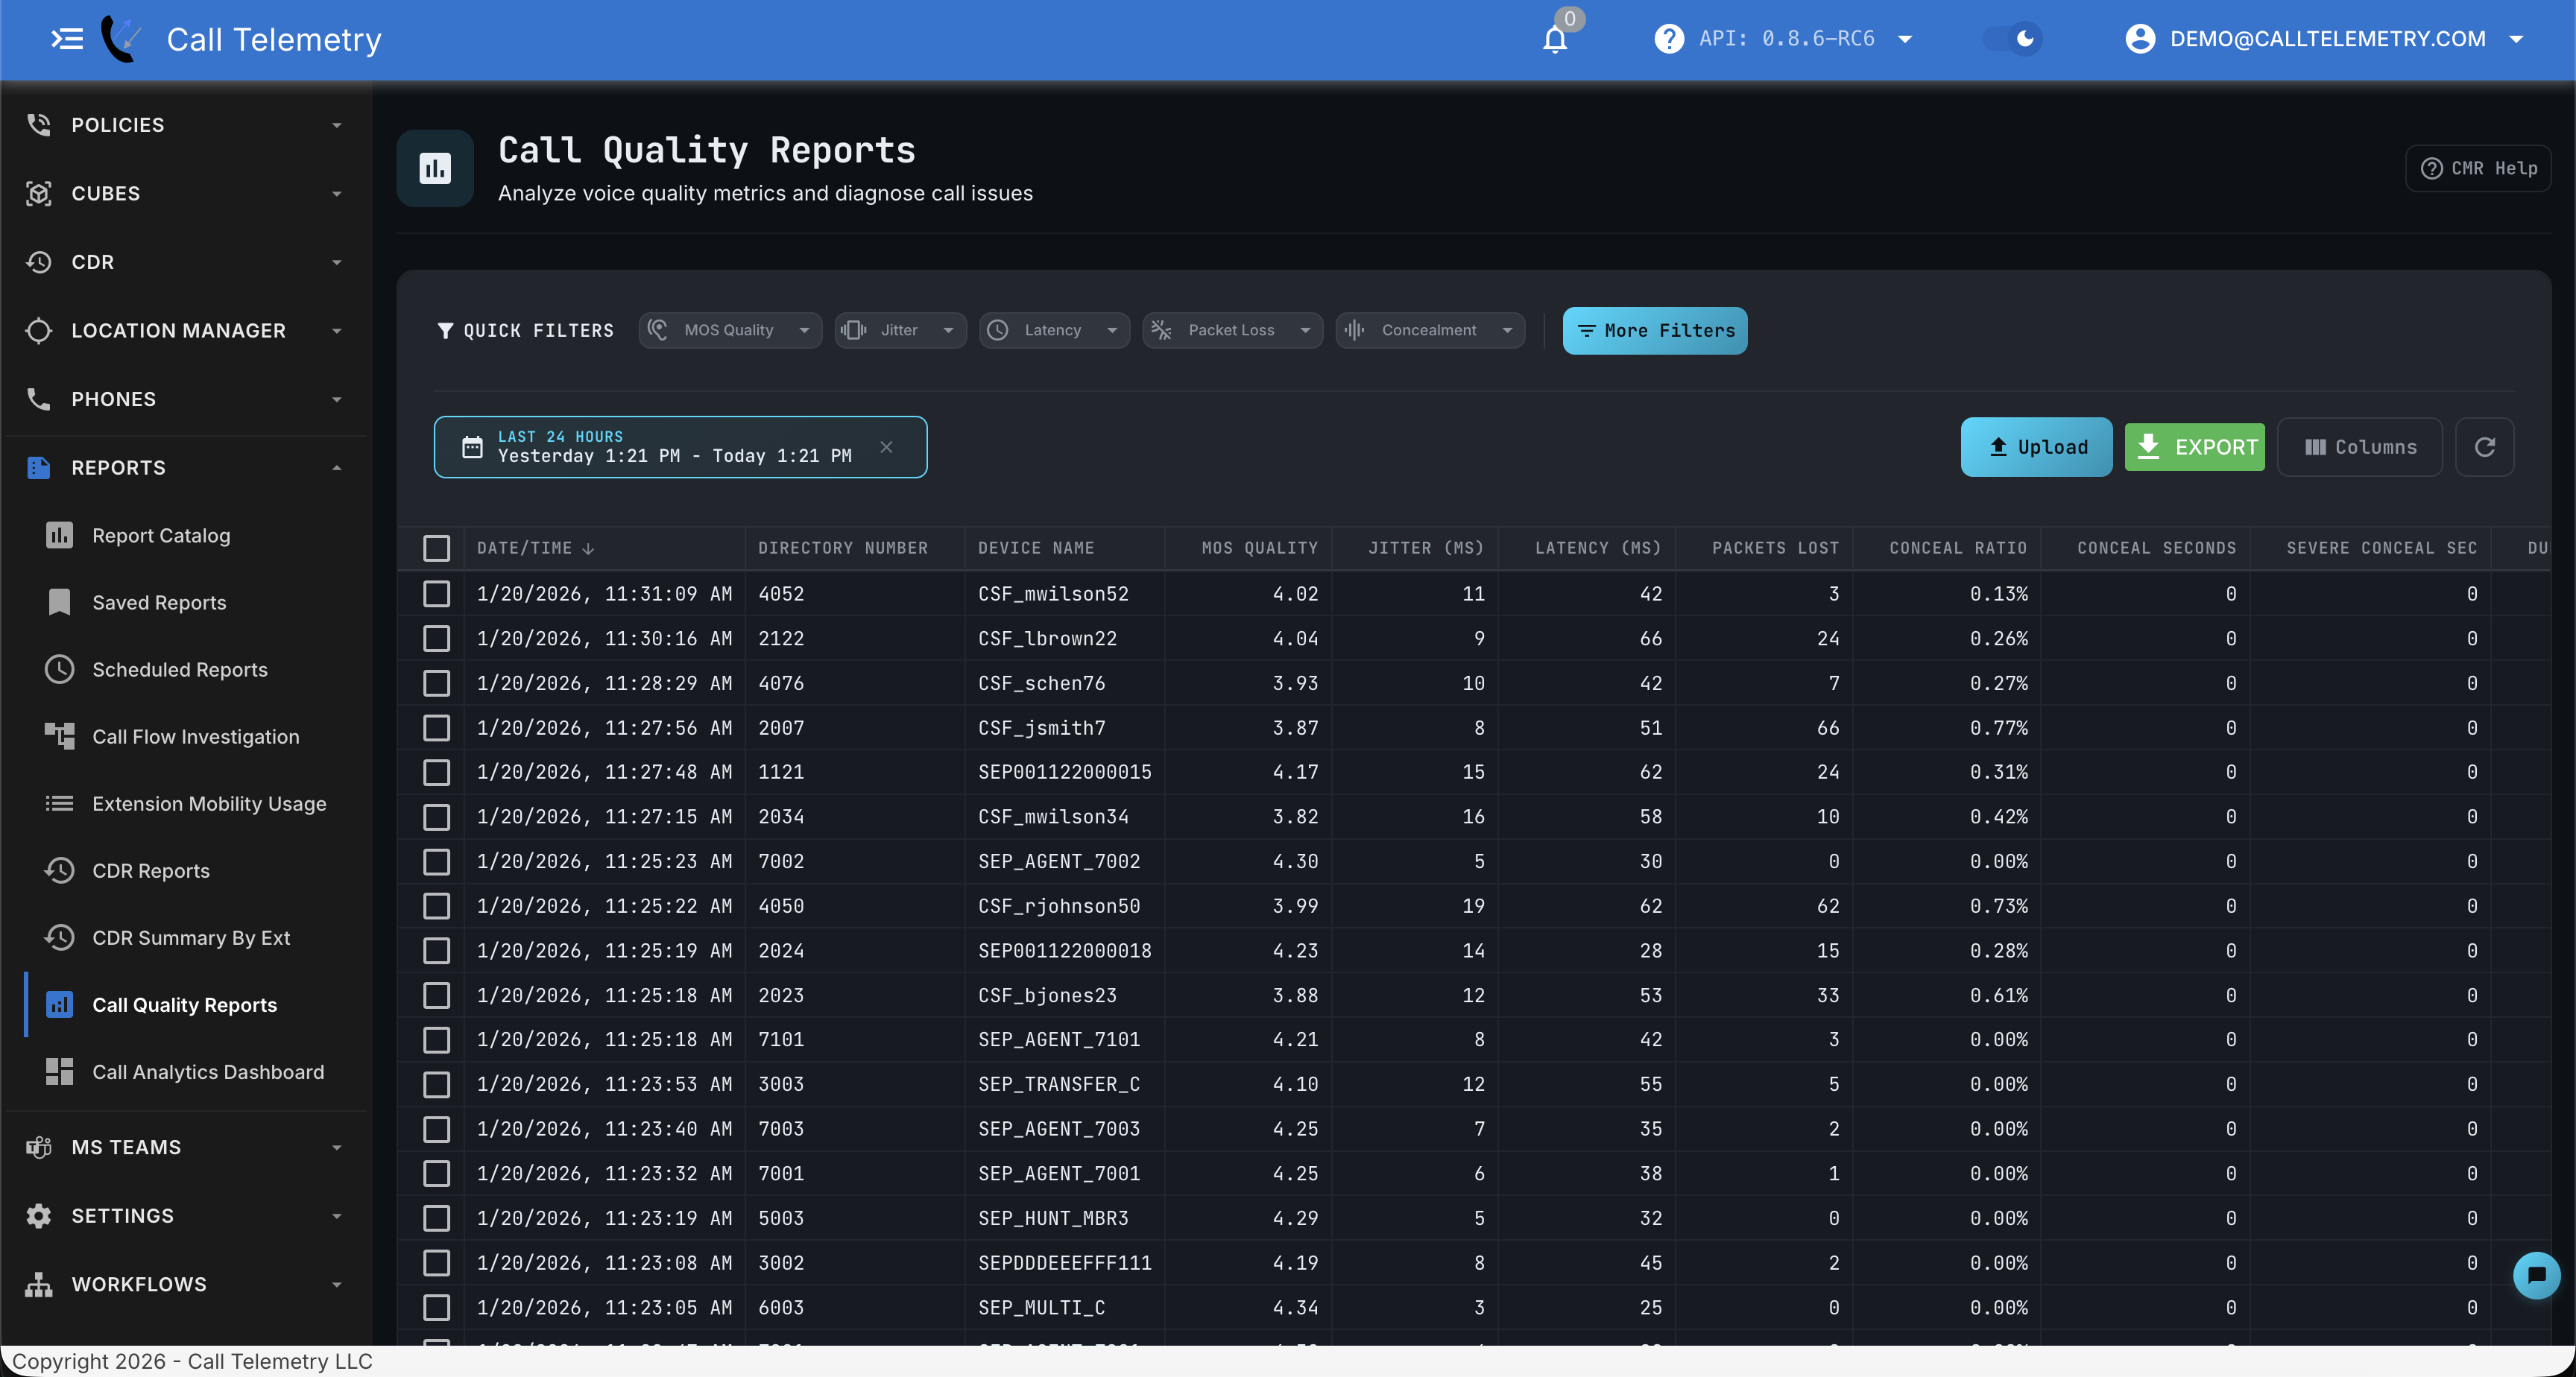2576x1377 pixels.
Task: Click directory number 5003
Action: pos(780,1218)
